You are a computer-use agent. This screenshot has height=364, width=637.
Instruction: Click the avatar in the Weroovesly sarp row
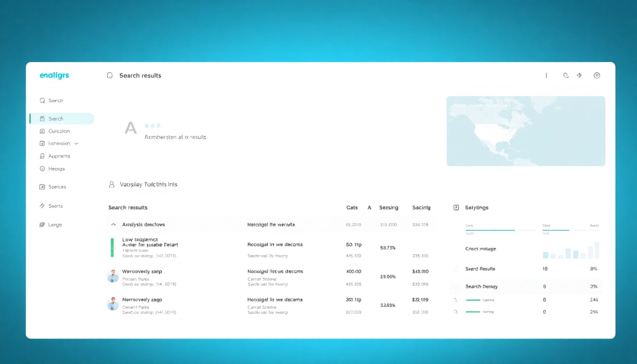pyautogui.click(x=113, y=275)
